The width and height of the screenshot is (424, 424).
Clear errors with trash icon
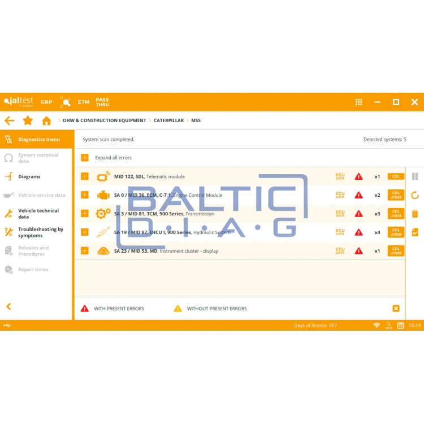[415, 214]
